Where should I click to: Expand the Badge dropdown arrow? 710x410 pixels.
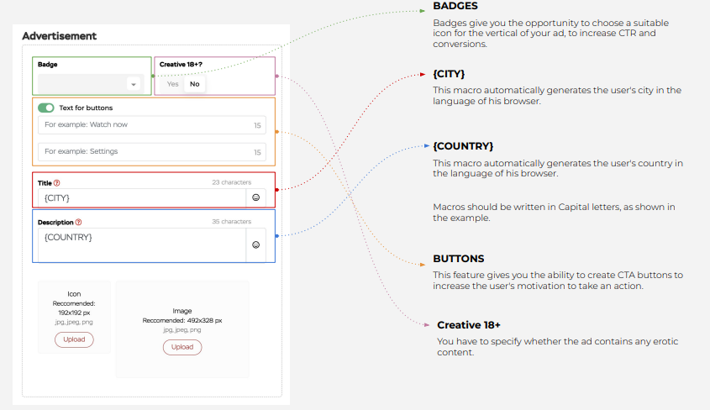click(133, 84)
